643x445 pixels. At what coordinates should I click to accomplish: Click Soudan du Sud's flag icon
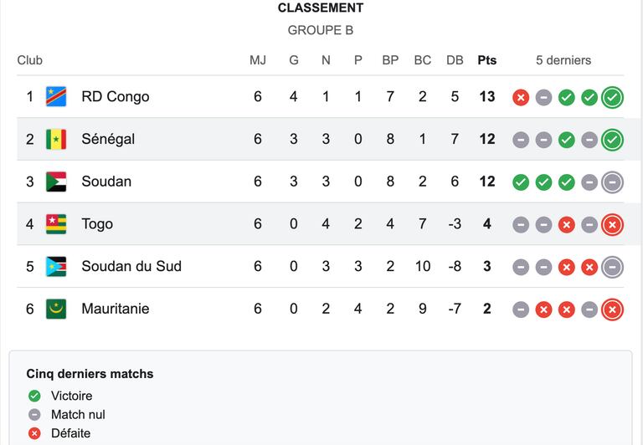click(x=56, y=267)
